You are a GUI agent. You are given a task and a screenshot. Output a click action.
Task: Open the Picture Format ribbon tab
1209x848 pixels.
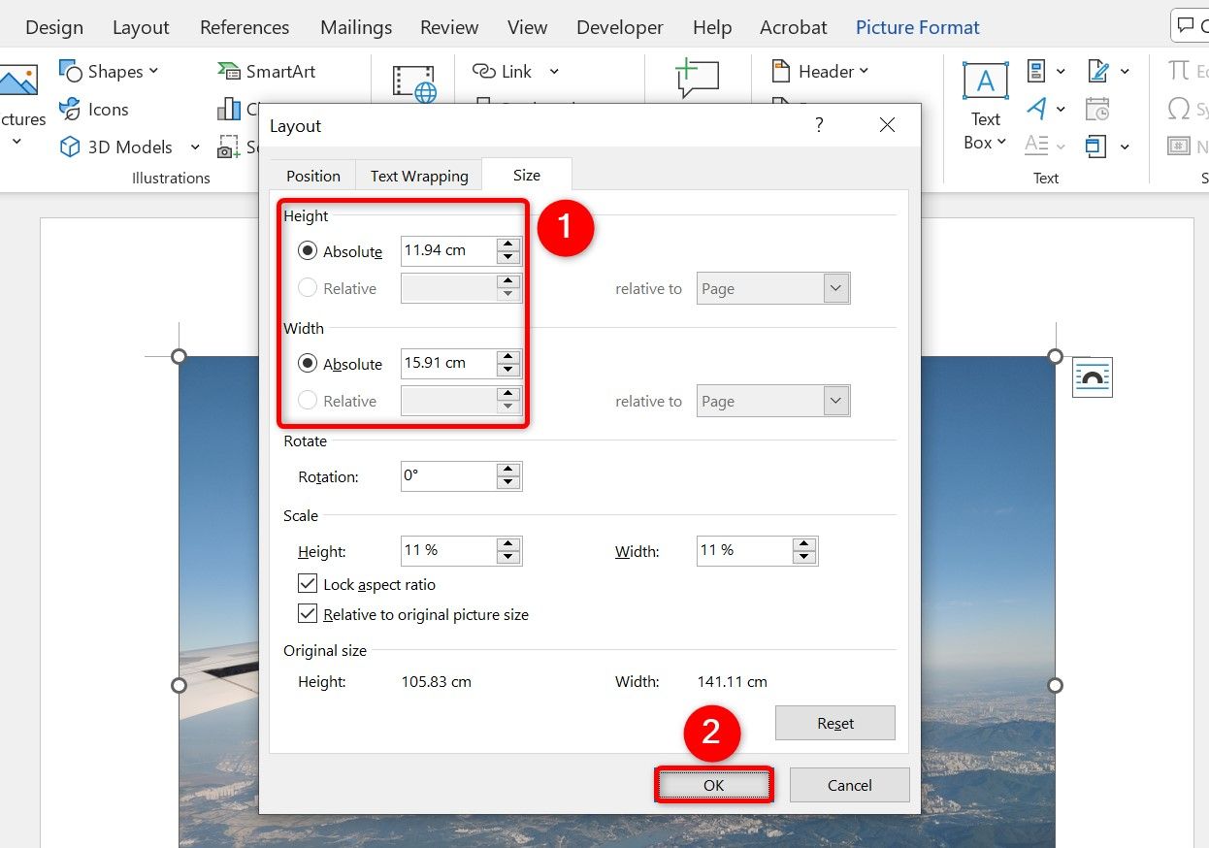(x=916, y=26)
